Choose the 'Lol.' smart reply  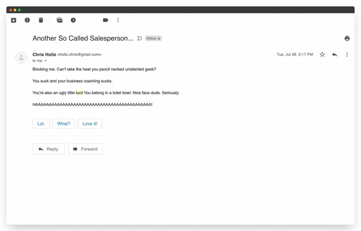click(41, 124)
